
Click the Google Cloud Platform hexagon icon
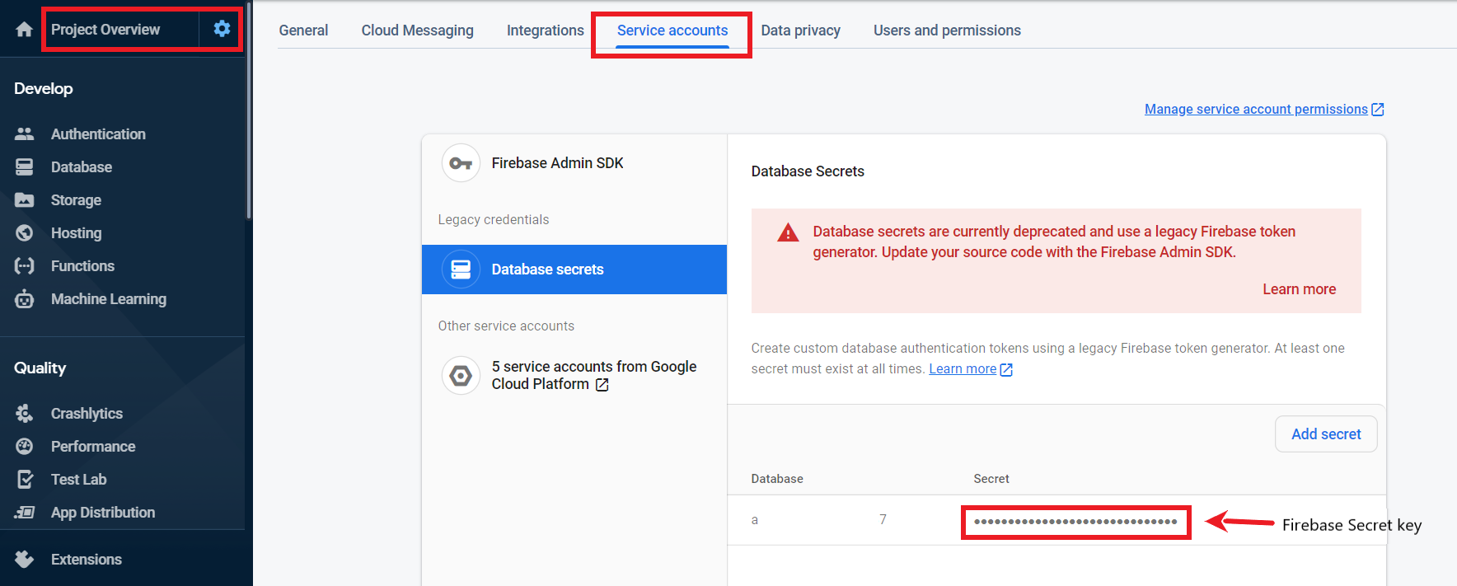tap(461, 375)
